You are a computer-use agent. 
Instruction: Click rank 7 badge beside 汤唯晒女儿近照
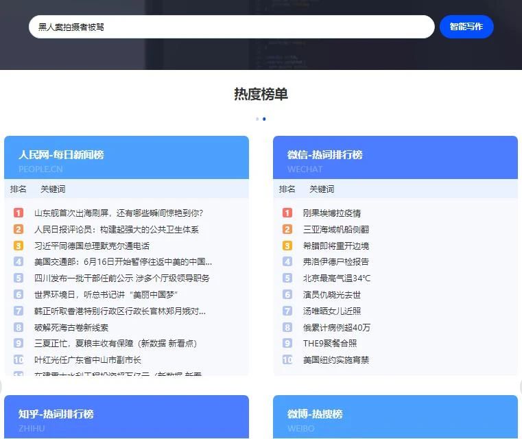287,311
